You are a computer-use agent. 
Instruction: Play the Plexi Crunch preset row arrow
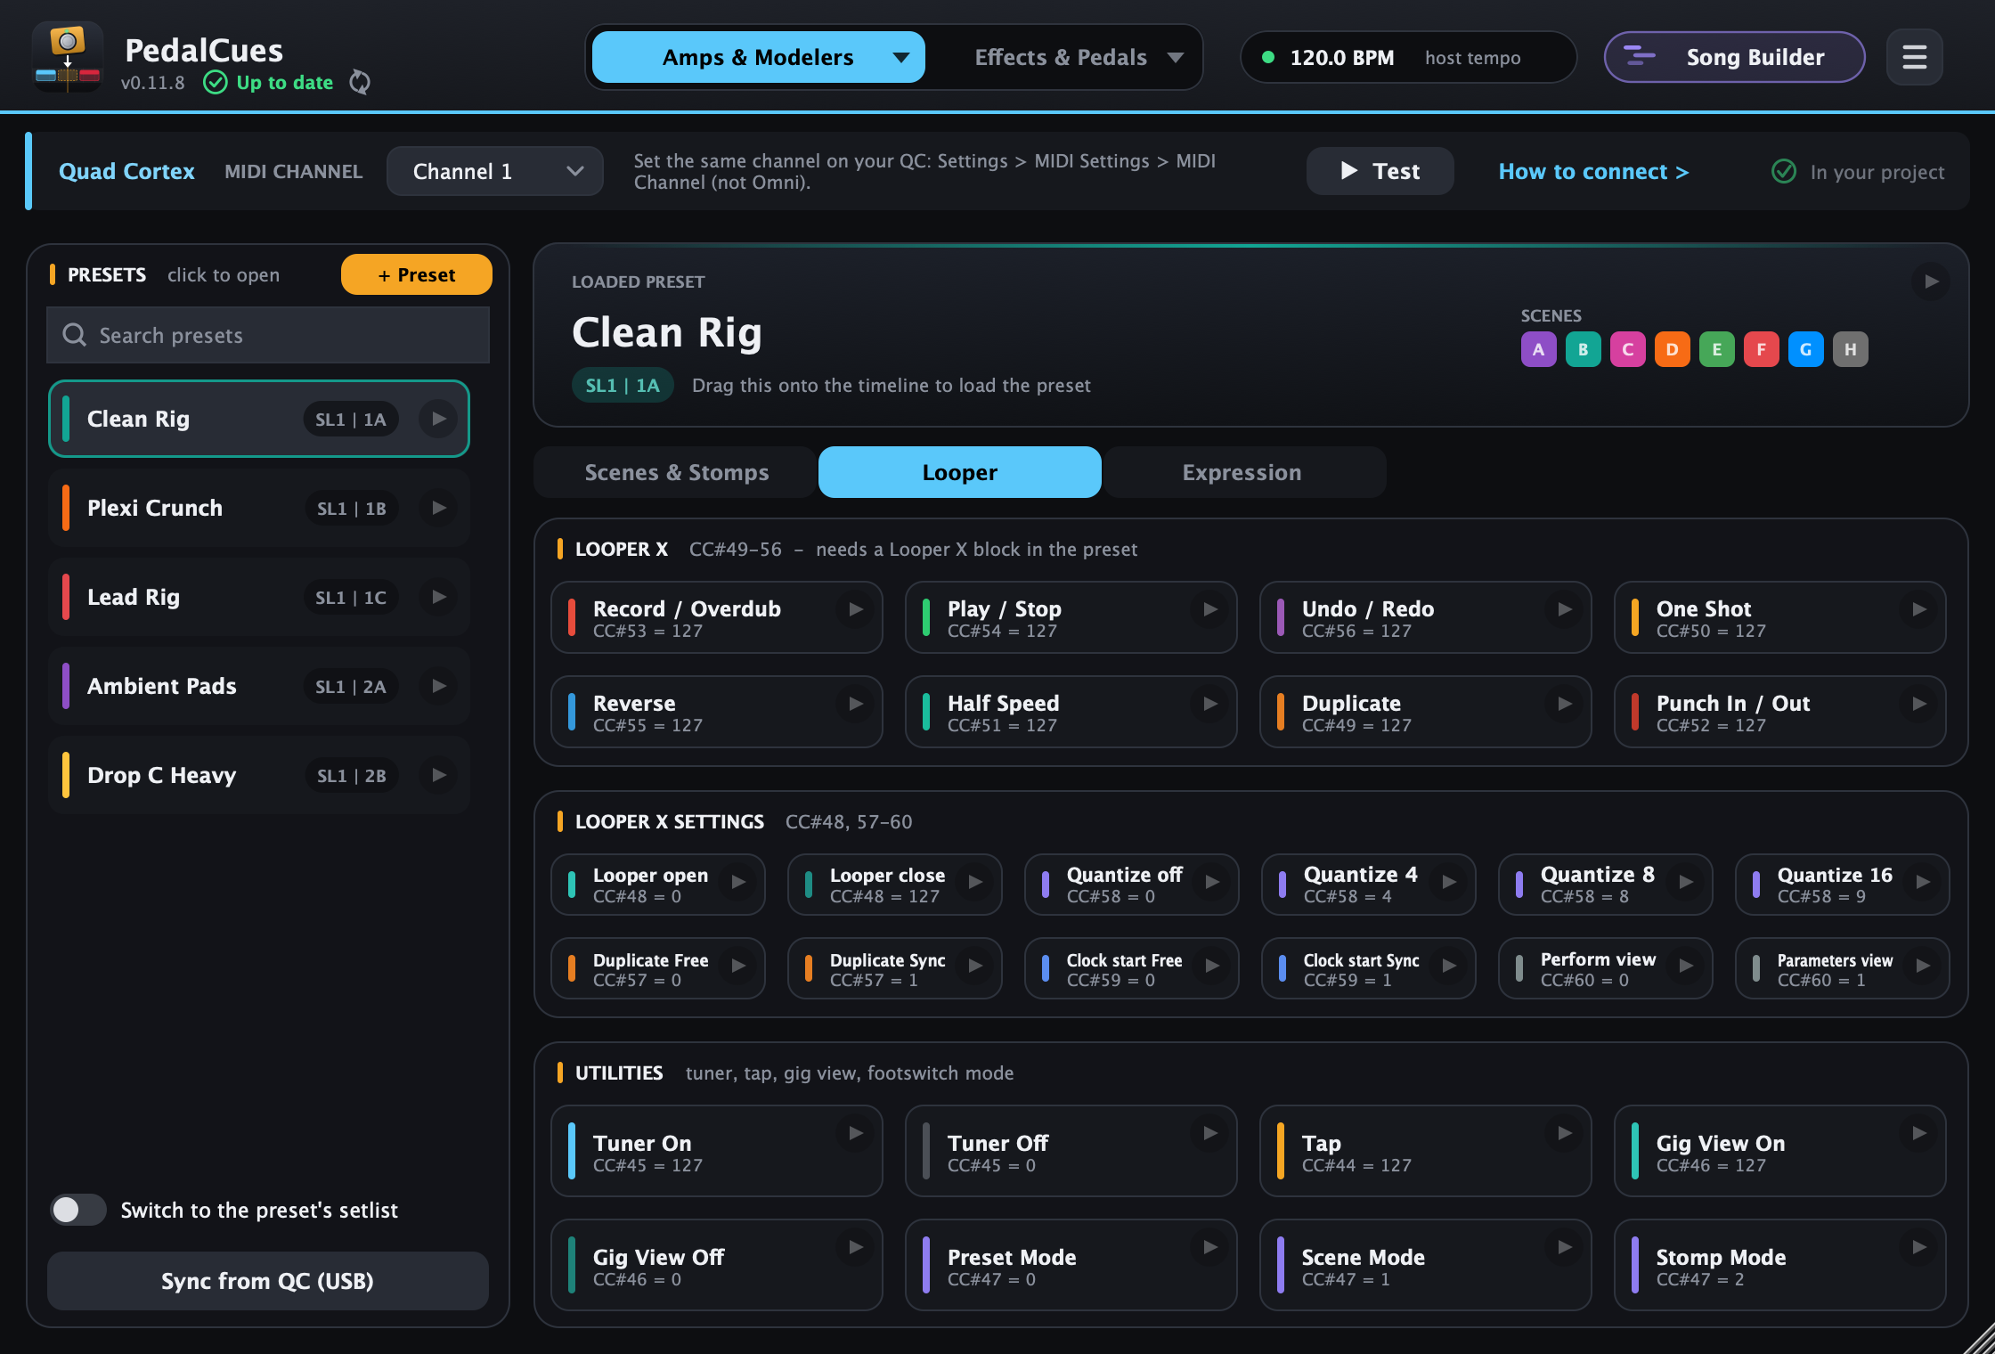pos(438,508)
